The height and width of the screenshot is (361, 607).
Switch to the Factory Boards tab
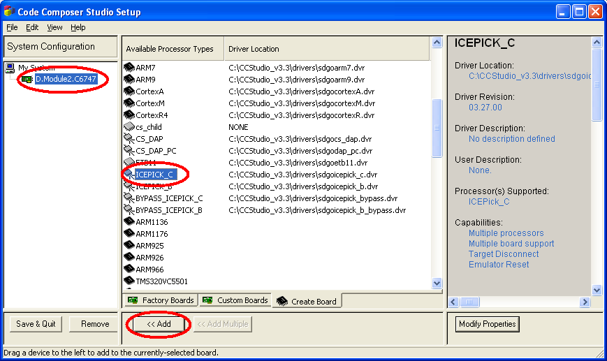coord(161,300)
